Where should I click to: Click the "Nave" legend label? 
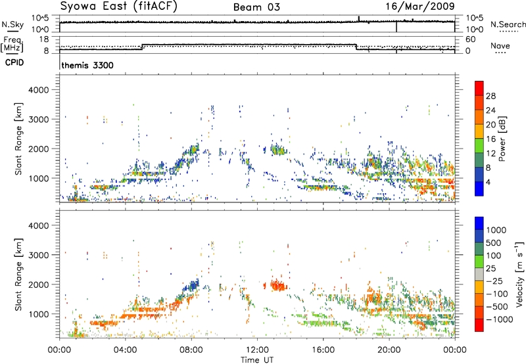[500, 46]
